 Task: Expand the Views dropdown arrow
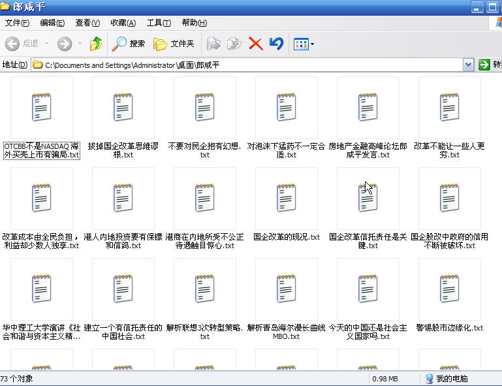click(313, 44)
